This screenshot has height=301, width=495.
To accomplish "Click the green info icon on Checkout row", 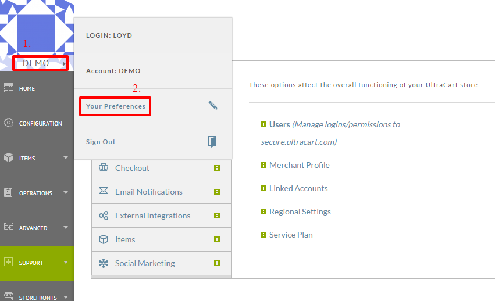I will point(217,168).
